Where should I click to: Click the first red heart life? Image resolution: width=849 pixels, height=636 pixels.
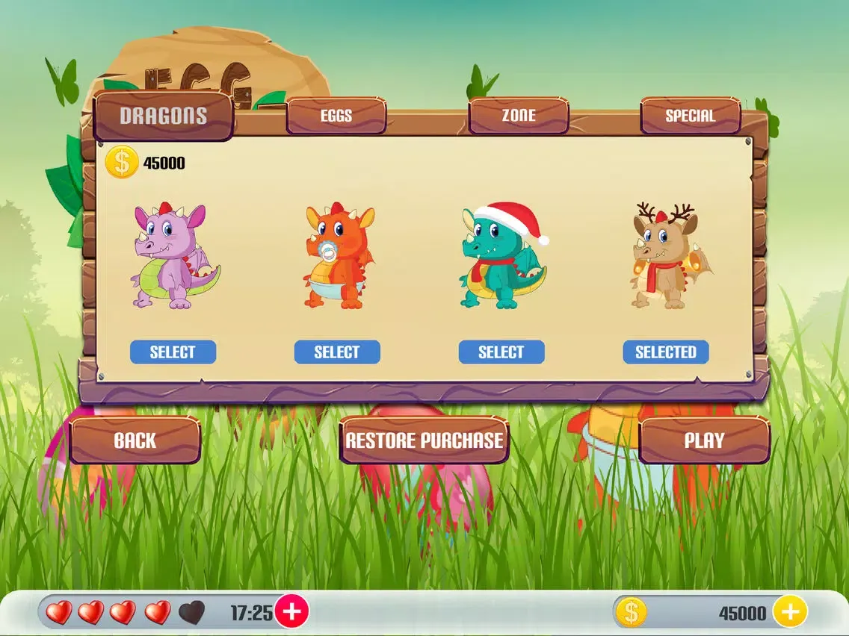(59, 612)
